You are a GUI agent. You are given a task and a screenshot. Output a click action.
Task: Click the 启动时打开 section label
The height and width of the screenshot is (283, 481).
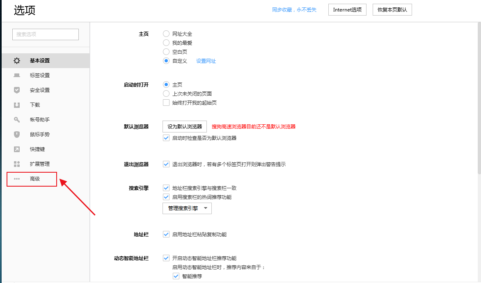click(x=136, y=84)
